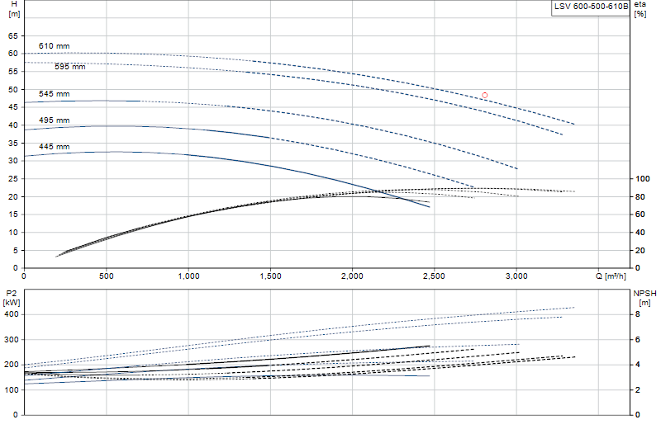Click the '100' efficiency axis tick label

point(643,179)
